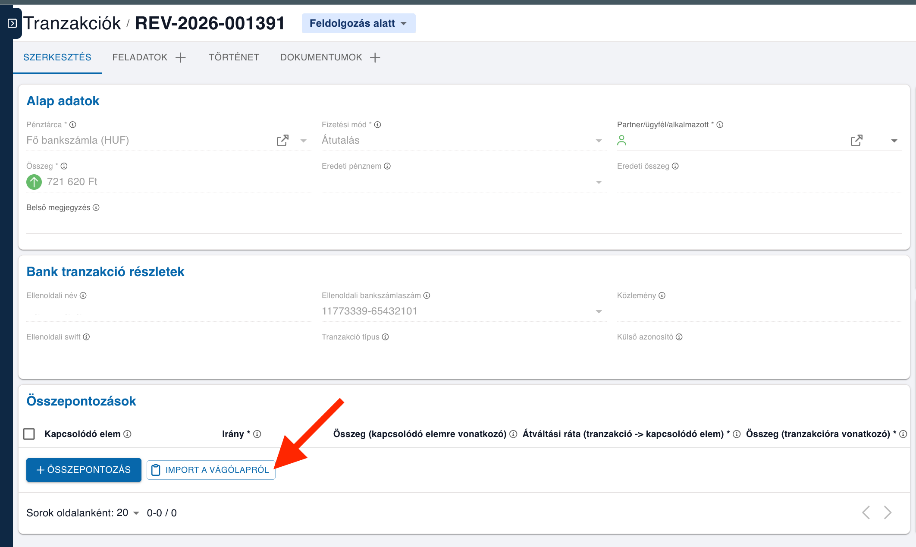Image resolution: width=916 pixels, height=547 pixels.
Task: Show info tooltip for Közlemény
Action: pyautogui.click(x=662, y=296)
